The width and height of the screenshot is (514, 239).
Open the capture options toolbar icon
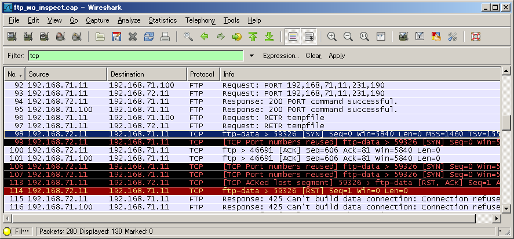[28, 37]
